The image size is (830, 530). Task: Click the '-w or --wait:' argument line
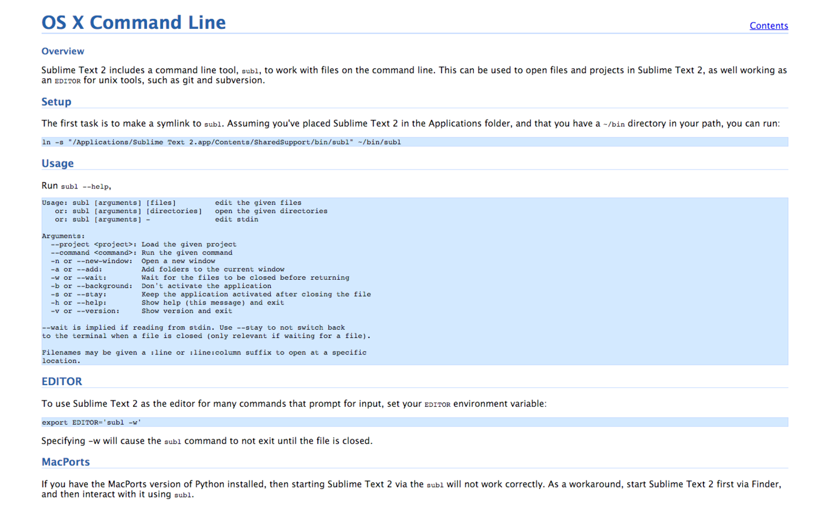(200, 277)
